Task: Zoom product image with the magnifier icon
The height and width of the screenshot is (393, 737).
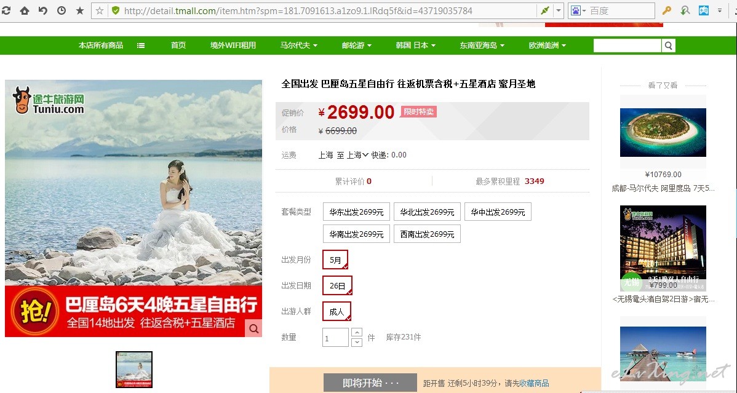Action: click(254, 328)
